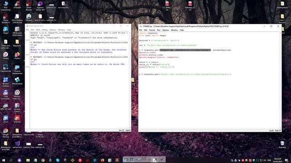This screenshot has width=291, height=163.
Task: Open the Control Panel desktop shortcut
Action: [17, 69]
